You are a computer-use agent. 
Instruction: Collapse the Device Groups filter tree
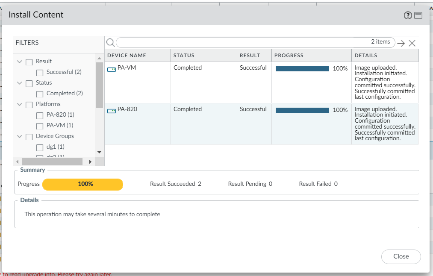[19, 136]
